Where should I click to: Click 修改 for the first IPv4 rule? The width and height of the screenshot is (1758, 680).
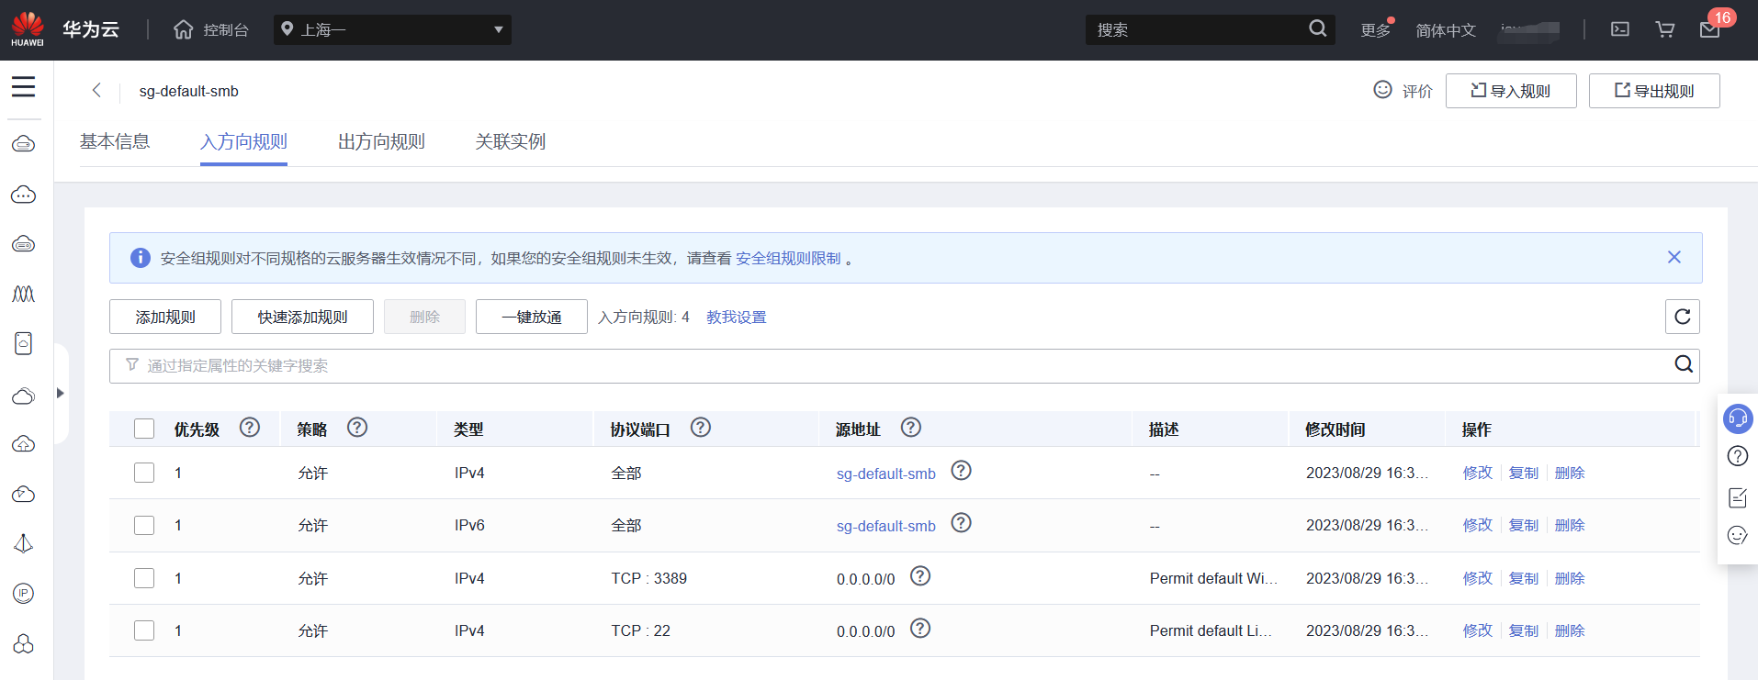1478,473
